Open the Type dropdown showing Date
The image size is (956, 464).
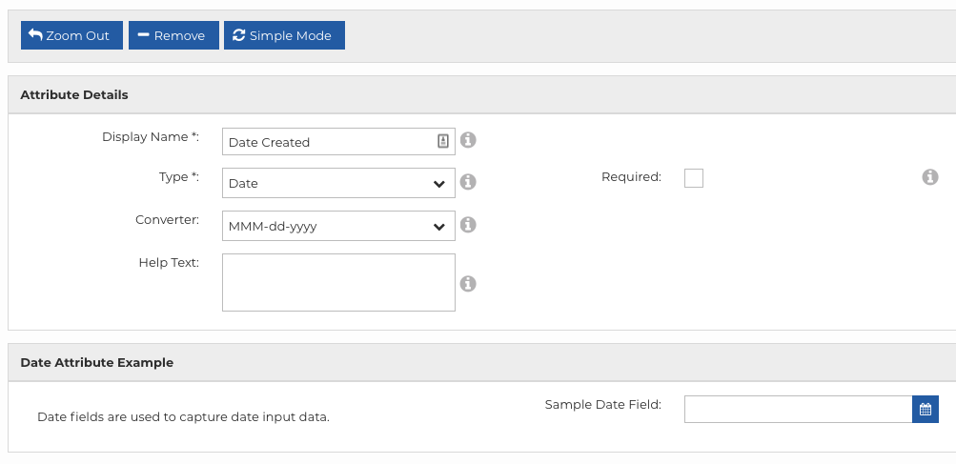(x=338, y=183)
